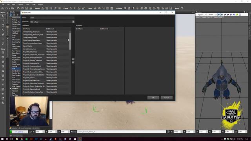251x141 pixels.
Task: Click the move-right arrows button between lists
Action: point(73,59)
